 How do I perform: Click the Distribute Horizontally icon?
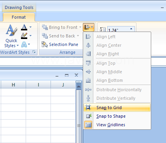[88, 90]
